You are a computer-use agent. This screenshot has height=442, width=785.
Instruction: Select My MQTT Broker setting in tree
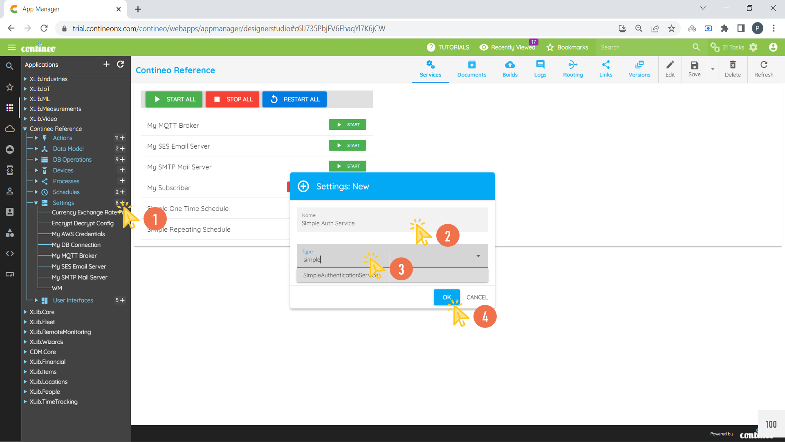pos(74,256)
